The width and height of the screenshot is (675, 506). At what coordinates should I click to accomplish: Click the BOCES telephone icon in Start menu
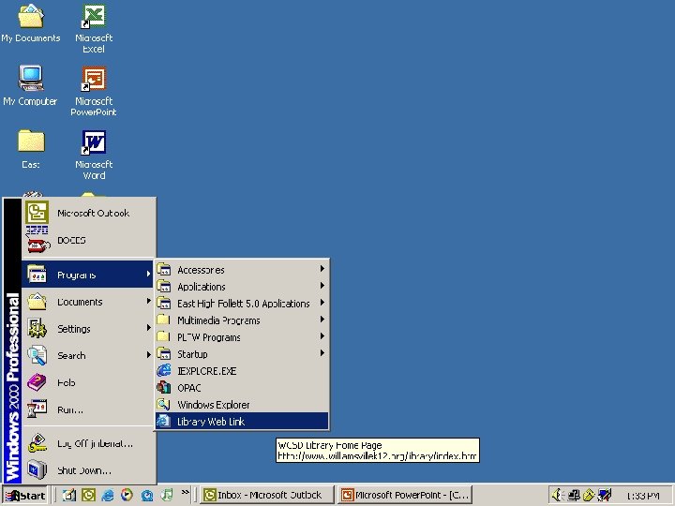click(x=37, y=240)
